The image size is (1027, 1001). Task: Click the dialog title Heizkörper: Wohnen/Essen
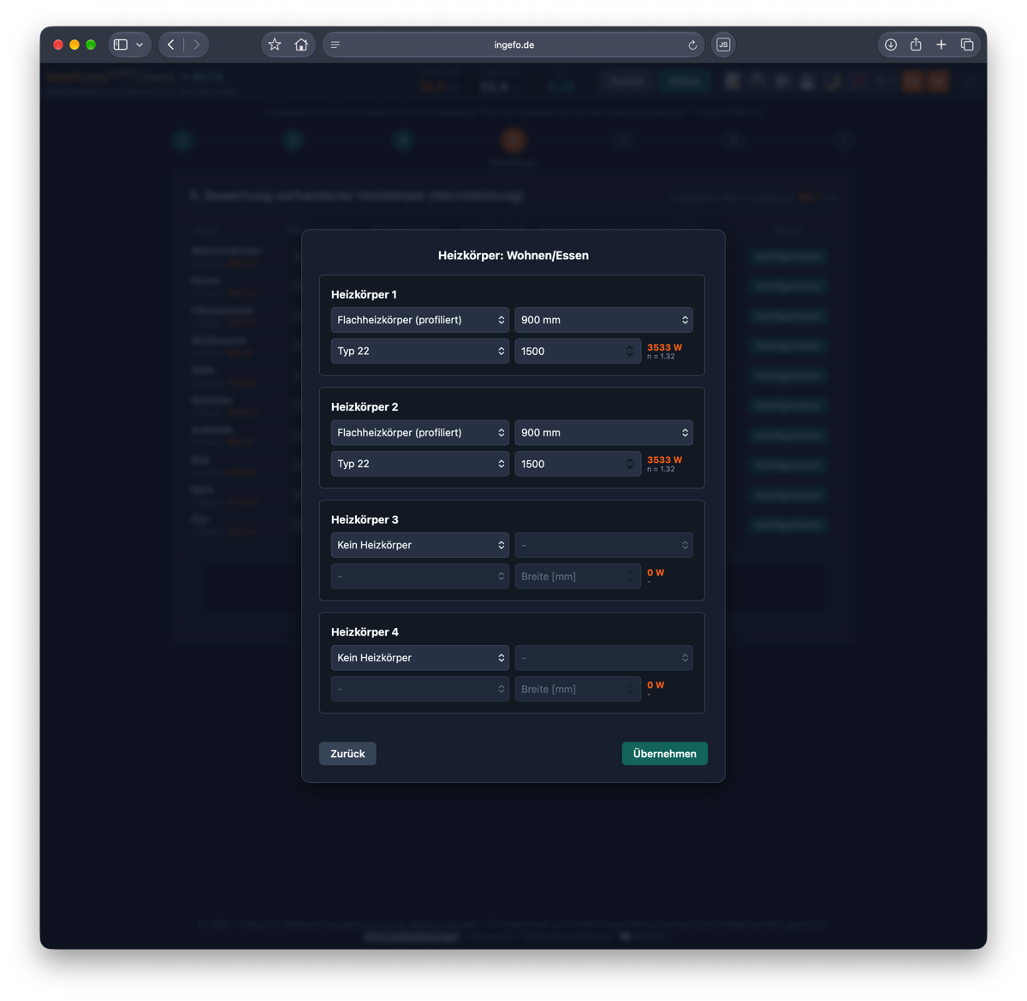coord(513,256)
